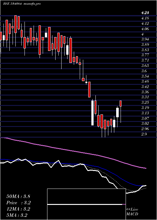Image resolution: width=157 pixels, height=220 pixels.
Task: Click the Price : 3.2 readout
Action: tap(18, 203)
